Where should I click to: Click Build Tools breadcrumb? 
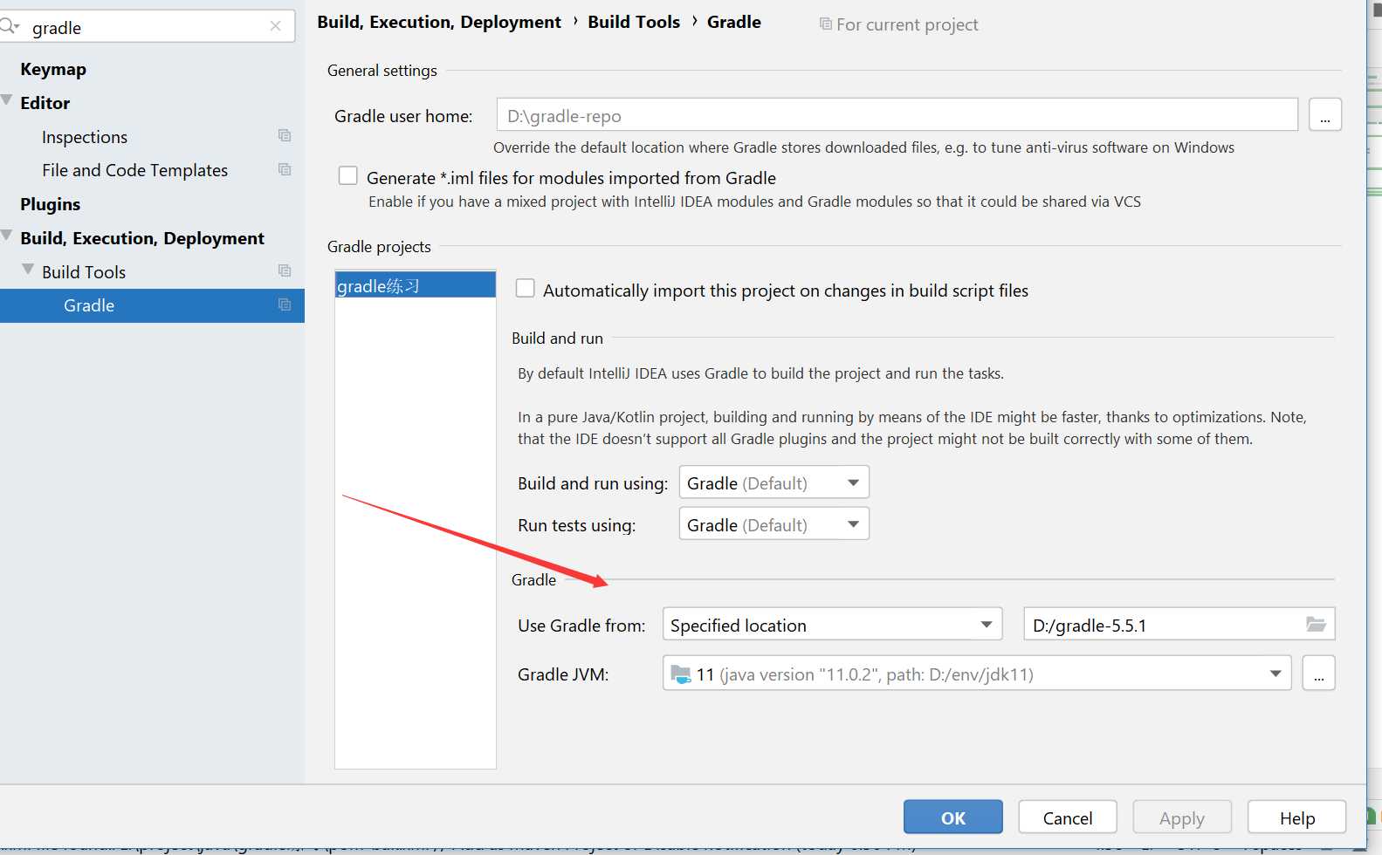(634, 22)
